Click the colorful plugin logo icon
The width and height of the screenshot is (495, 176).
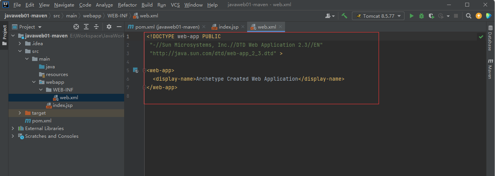(488, 16)
